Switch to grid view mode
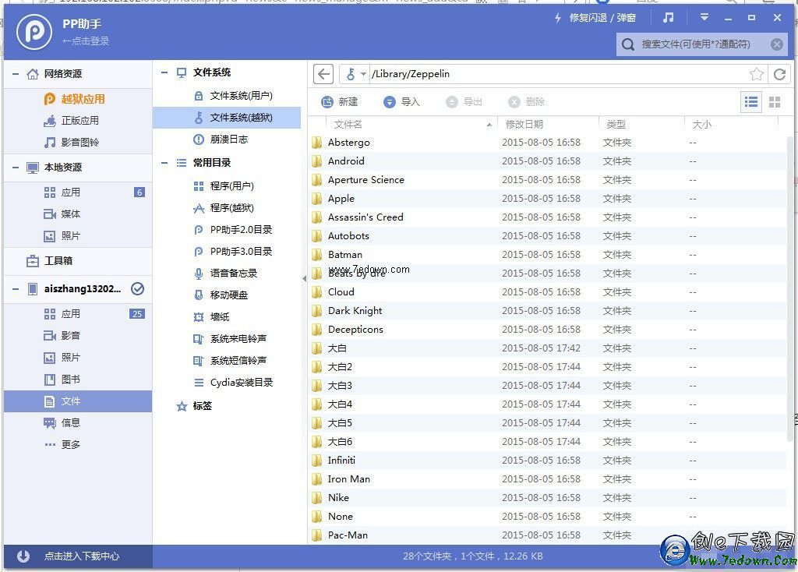 click(x=772, y=101)
